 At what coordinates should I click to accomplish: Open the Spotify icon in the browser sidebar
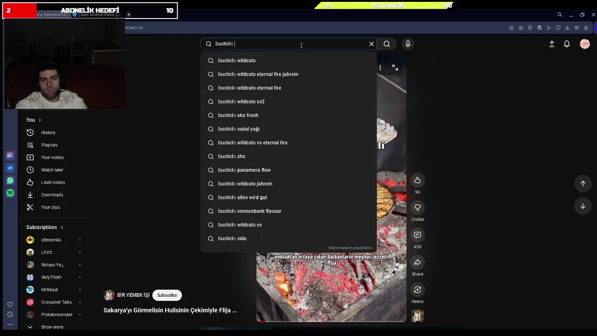tap(10, 193)
